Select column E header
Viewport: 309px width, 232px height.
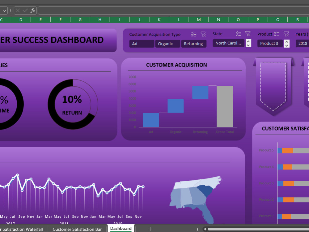(x=40, y=19)
